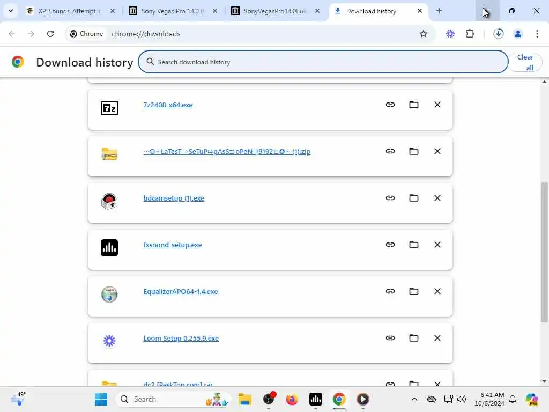549x412 pixels.
Task: Click the vertical scrollbar thumb
Action: point(544,252)
